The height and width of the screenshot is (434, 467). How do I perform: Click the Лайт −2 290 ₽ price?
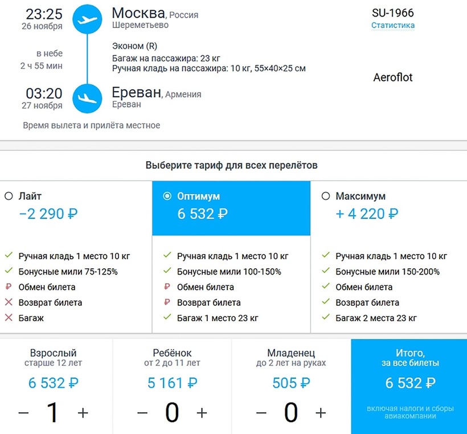click(48, 214)
